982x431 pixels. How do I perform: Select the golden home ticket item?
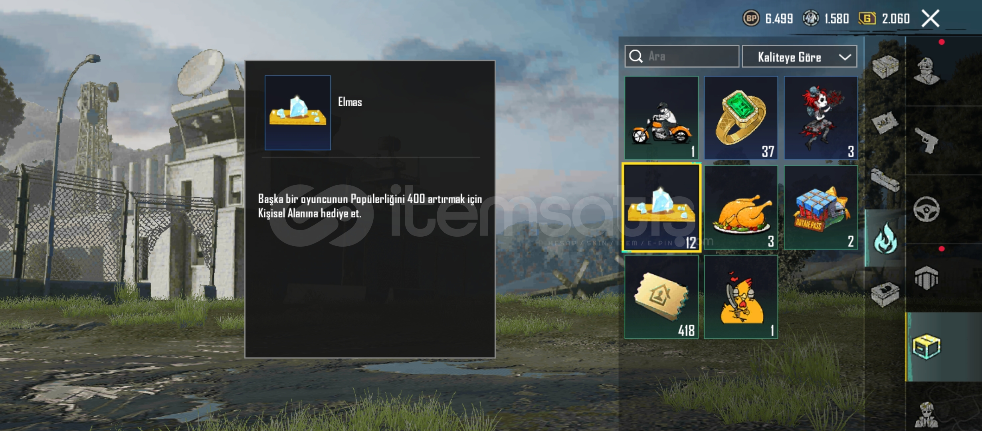[661, 297]
